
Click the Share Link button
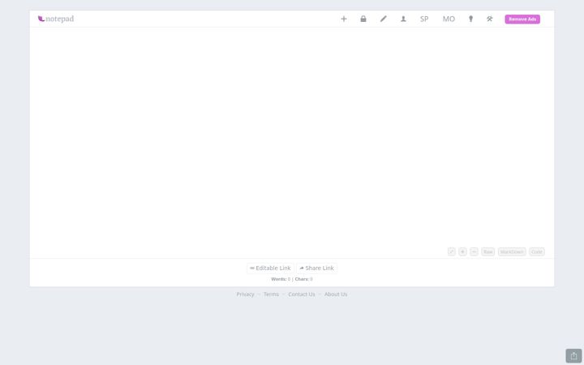point(316,268)
